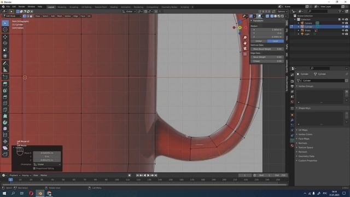Select the Poly Build tool

pyautogui.click(x=5, y=116)
